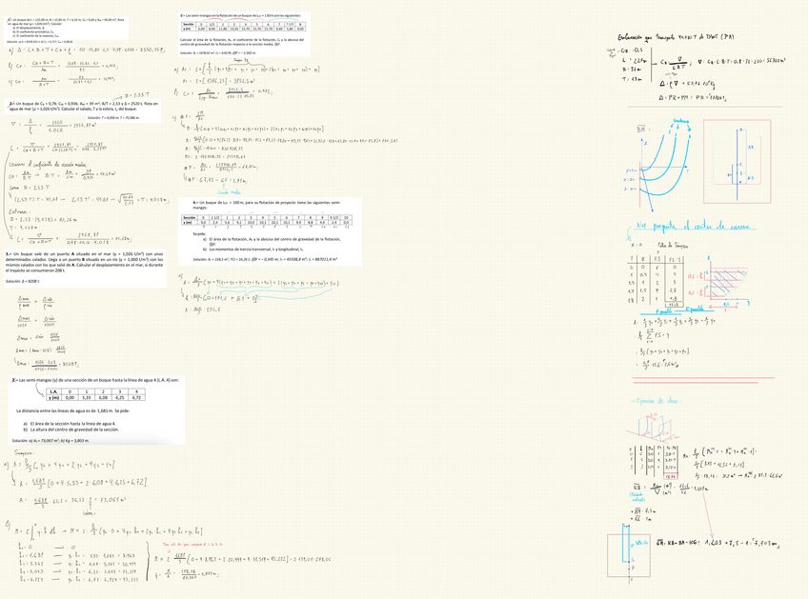Click the sentence "La distancia entre las líneas de agua es de 1,681 m"
The height and width of the screenshot is (599, 808).
point(72,411)
